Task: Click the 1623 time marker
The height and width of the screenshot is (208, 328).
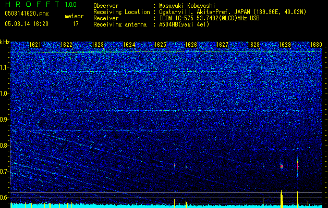Action: [x=98, y=45]
